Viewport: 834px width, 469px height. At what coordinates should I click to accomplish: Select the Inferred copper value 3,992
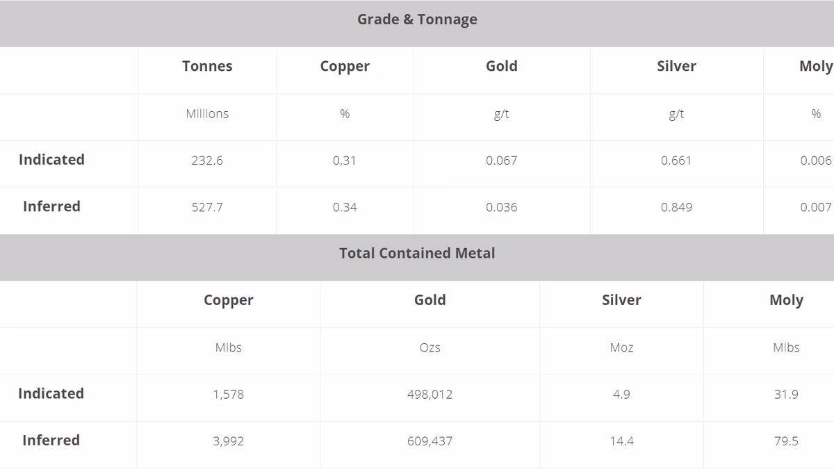point(229,441)
